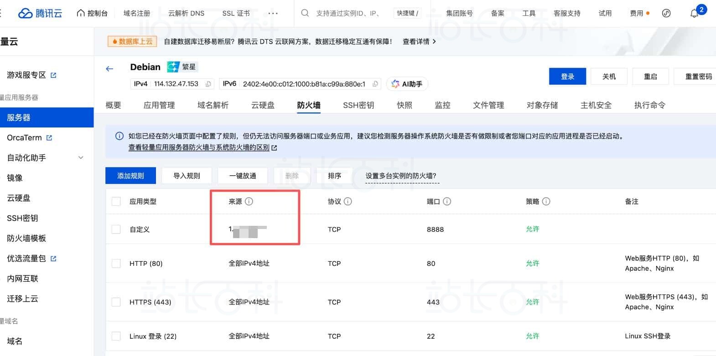Click the Tencent Cloud logo

click(x=40, y=13)
